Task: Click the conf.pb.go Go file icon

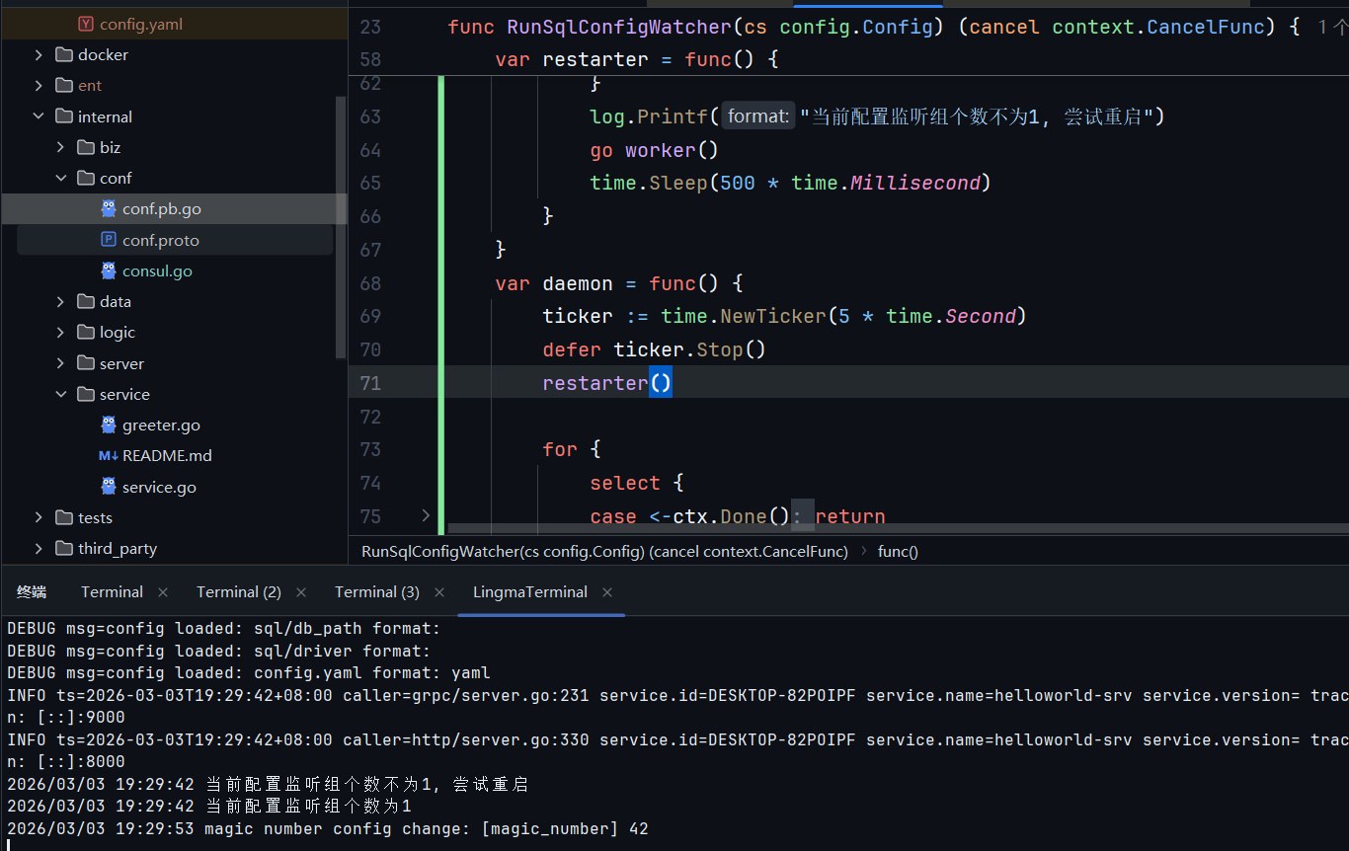Action: (109, 209)
